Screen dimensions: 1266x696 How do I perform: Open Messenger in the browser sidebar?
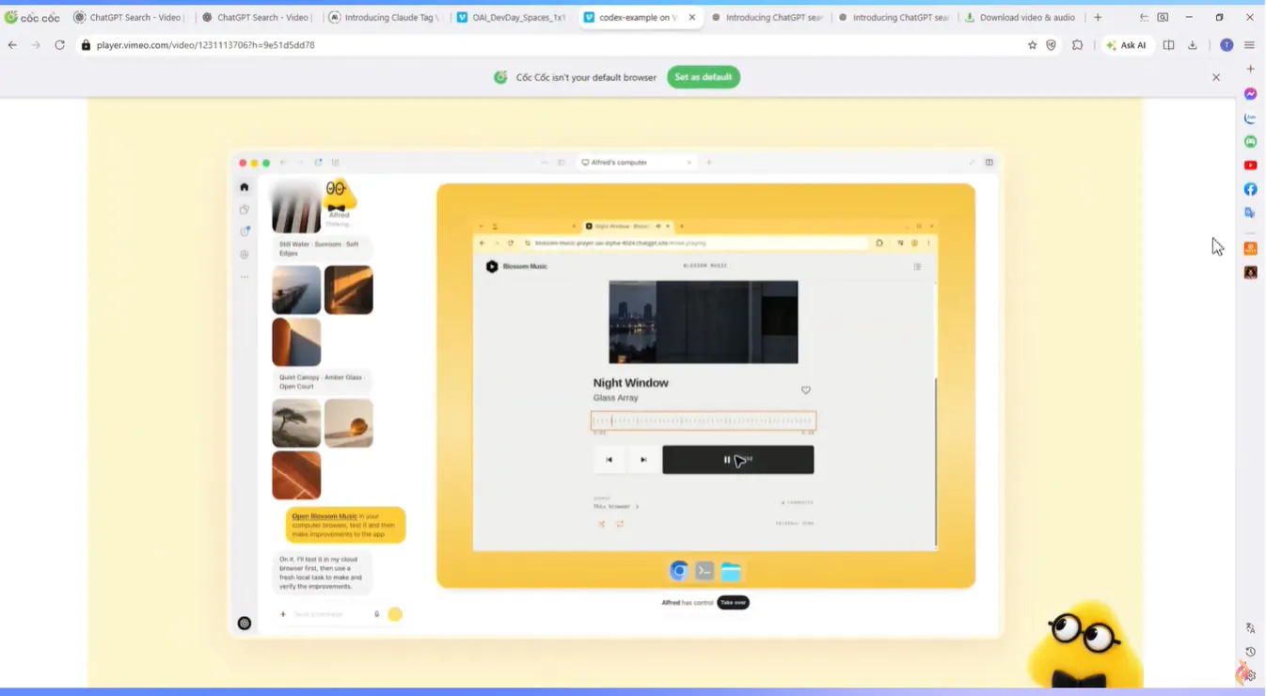[x=1250, y=94]
